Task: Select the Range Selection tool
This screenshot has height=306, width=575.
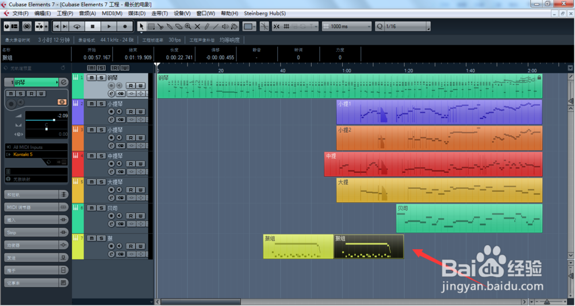Action: pyautogui.click(x=151, y=26)
